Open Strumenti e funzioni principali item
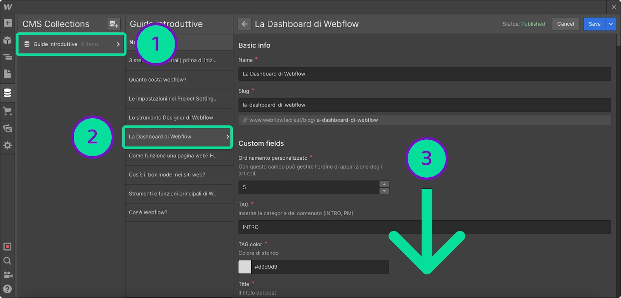This screenshot has width=621, height=298. coord(179,193)
